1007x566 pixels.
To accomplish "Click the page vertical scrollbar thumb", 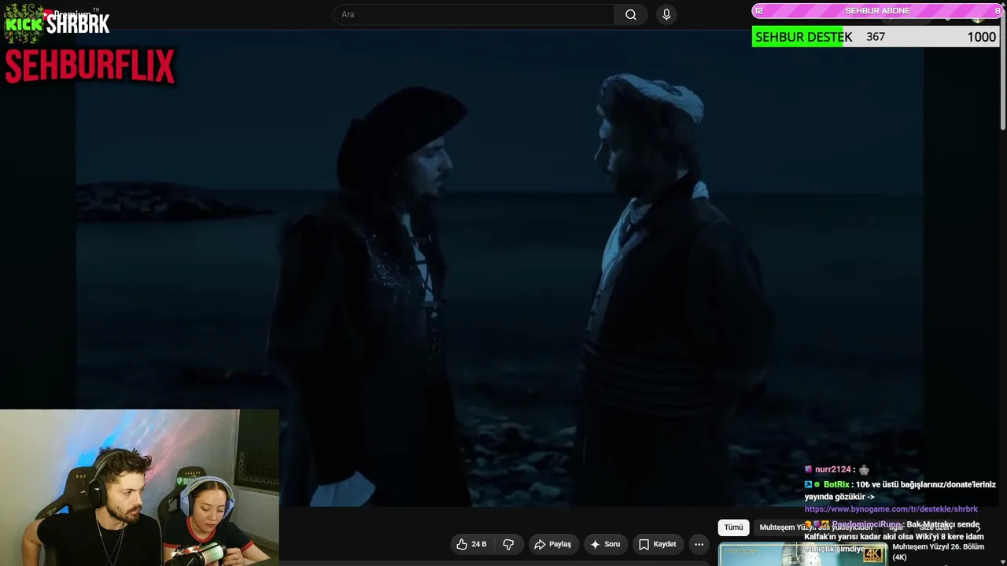I will (1003, 71).
